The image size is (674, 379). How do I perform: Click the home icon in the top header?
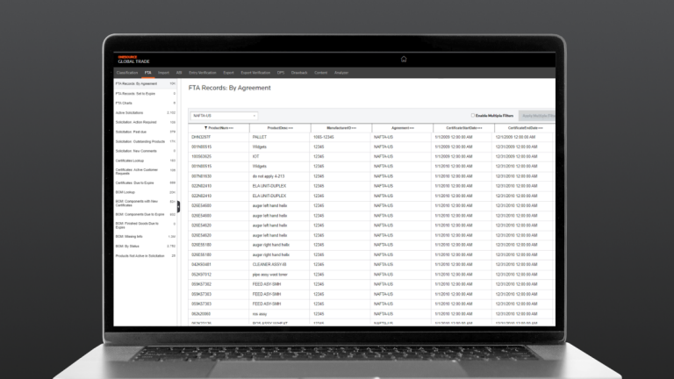pos(403,60)
